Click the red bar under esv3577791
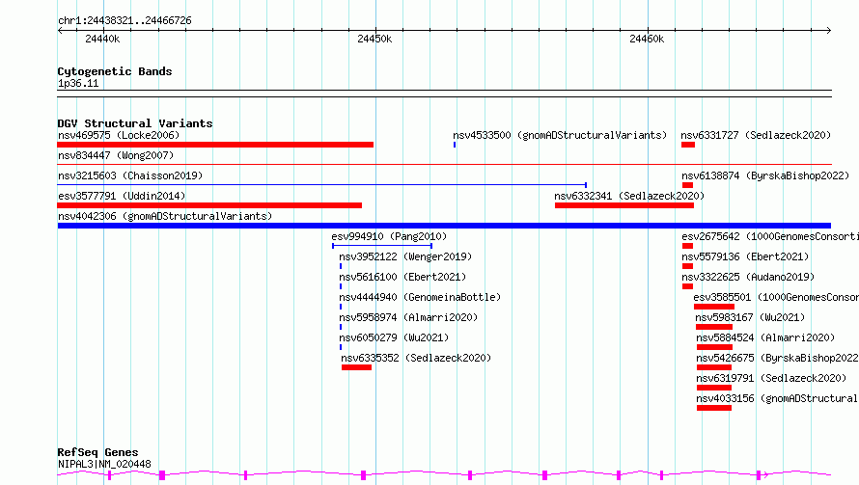Screen dimensions: 859x485 point(209,205)
